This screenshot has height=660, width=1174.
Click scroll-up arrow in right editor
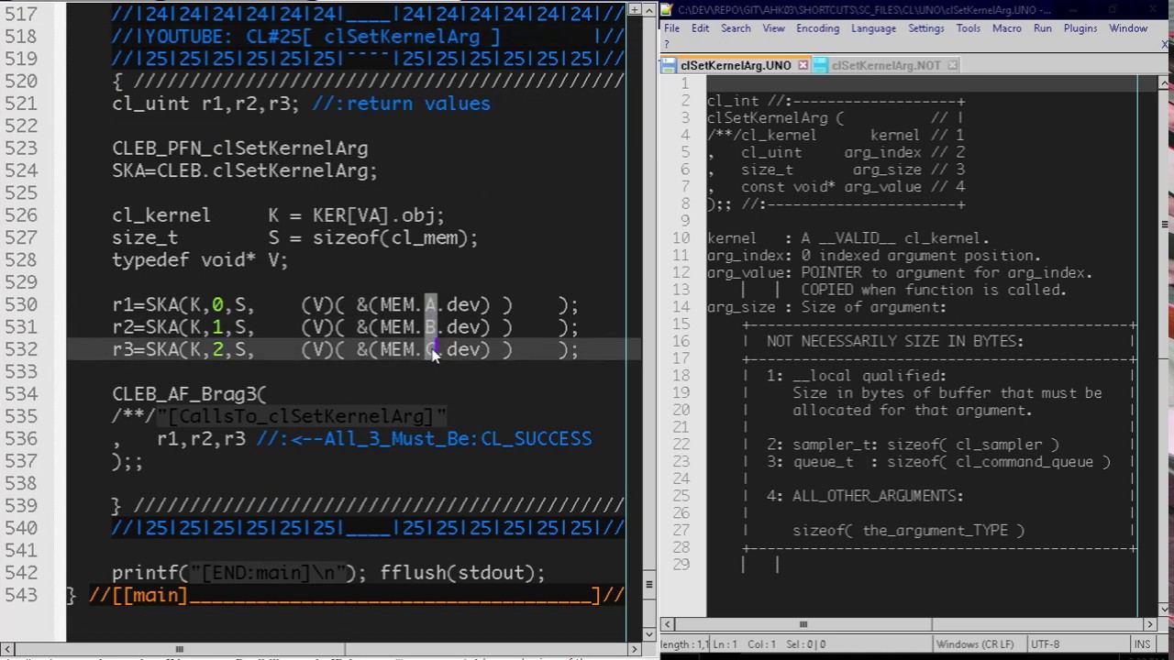pyautogui.click(x=1165, y=83)
